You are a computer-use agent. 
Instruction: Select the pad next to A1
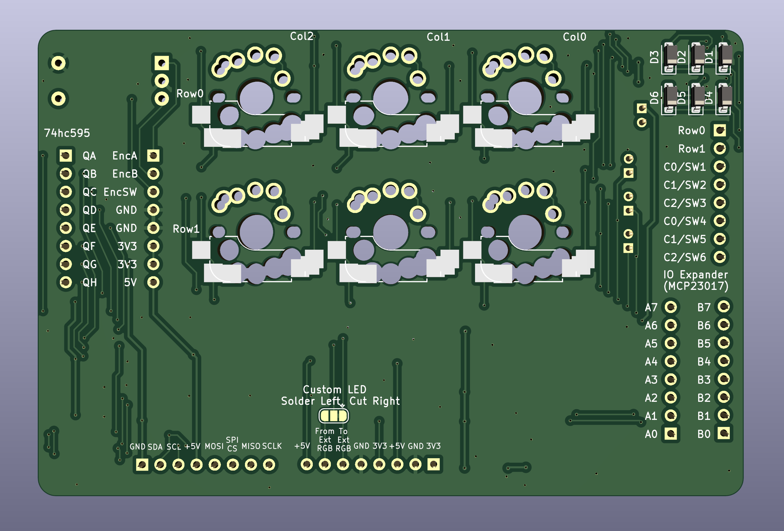[671, 415]
